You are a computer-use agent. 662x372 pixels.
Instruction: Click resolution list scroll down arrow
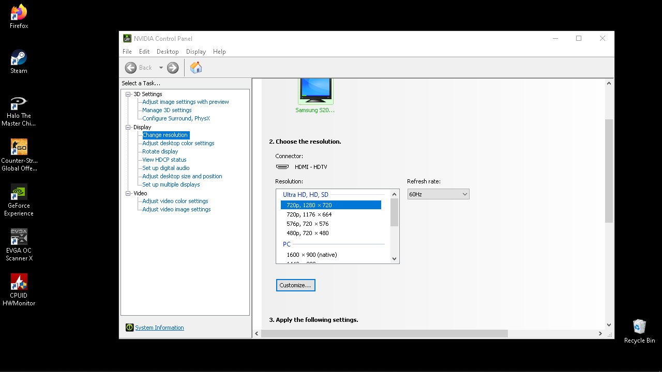[x=395, y=259]
